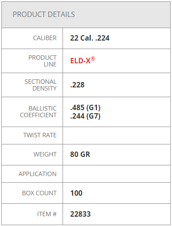Click the TWIST RATE label
The width and height of the screenshot is (172, 226).
pos(40,135)
